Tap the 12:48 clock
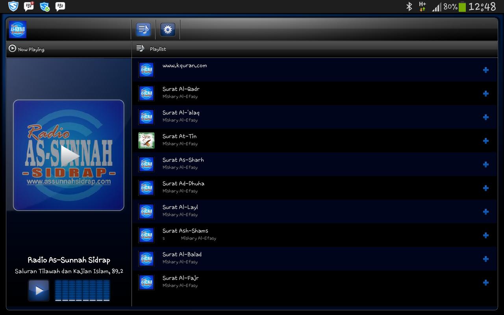 pyautogui.click(x=482, y=6)
